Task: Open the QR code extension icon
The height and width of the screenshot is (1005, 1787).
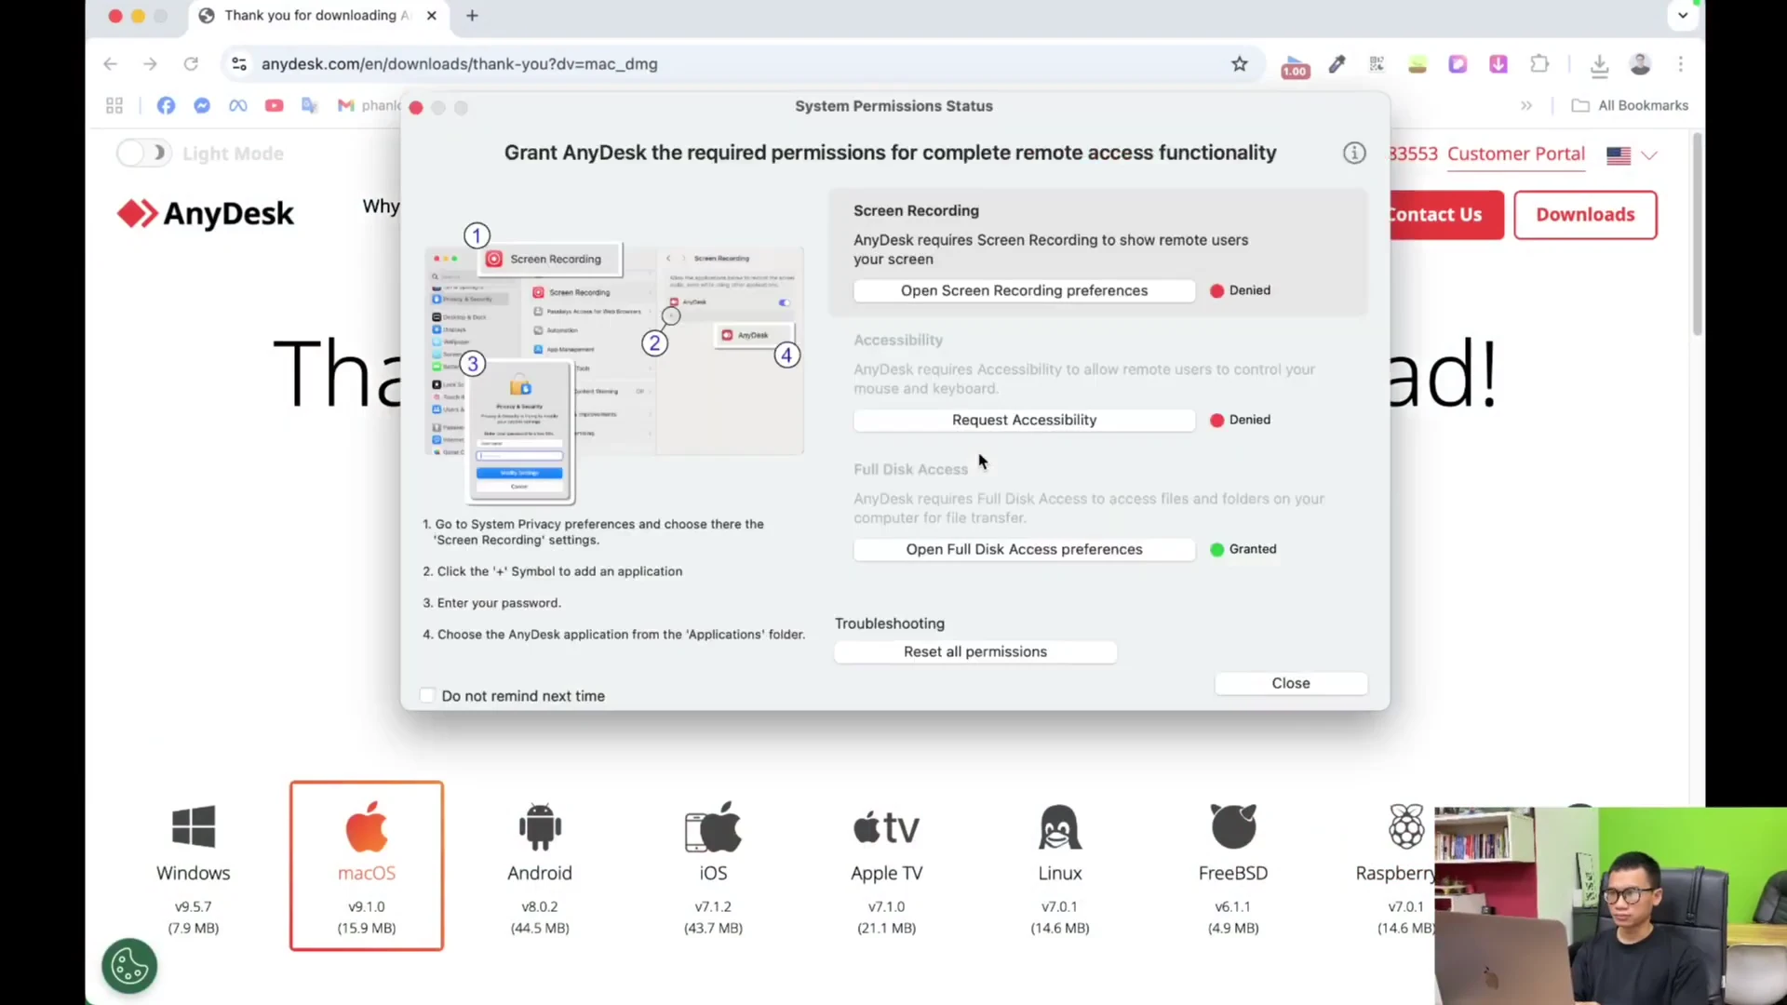Action: click(1377, 64)
